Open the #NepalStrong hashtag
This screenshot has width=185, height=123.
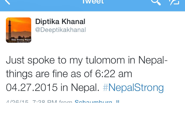coord(133,88)
